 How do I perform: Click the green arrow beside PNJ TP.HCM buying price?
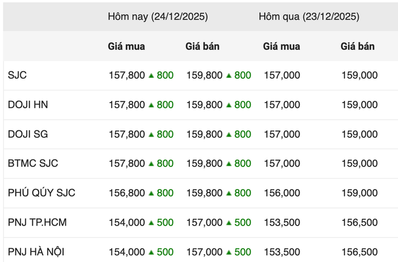click(x=151, y=223)
